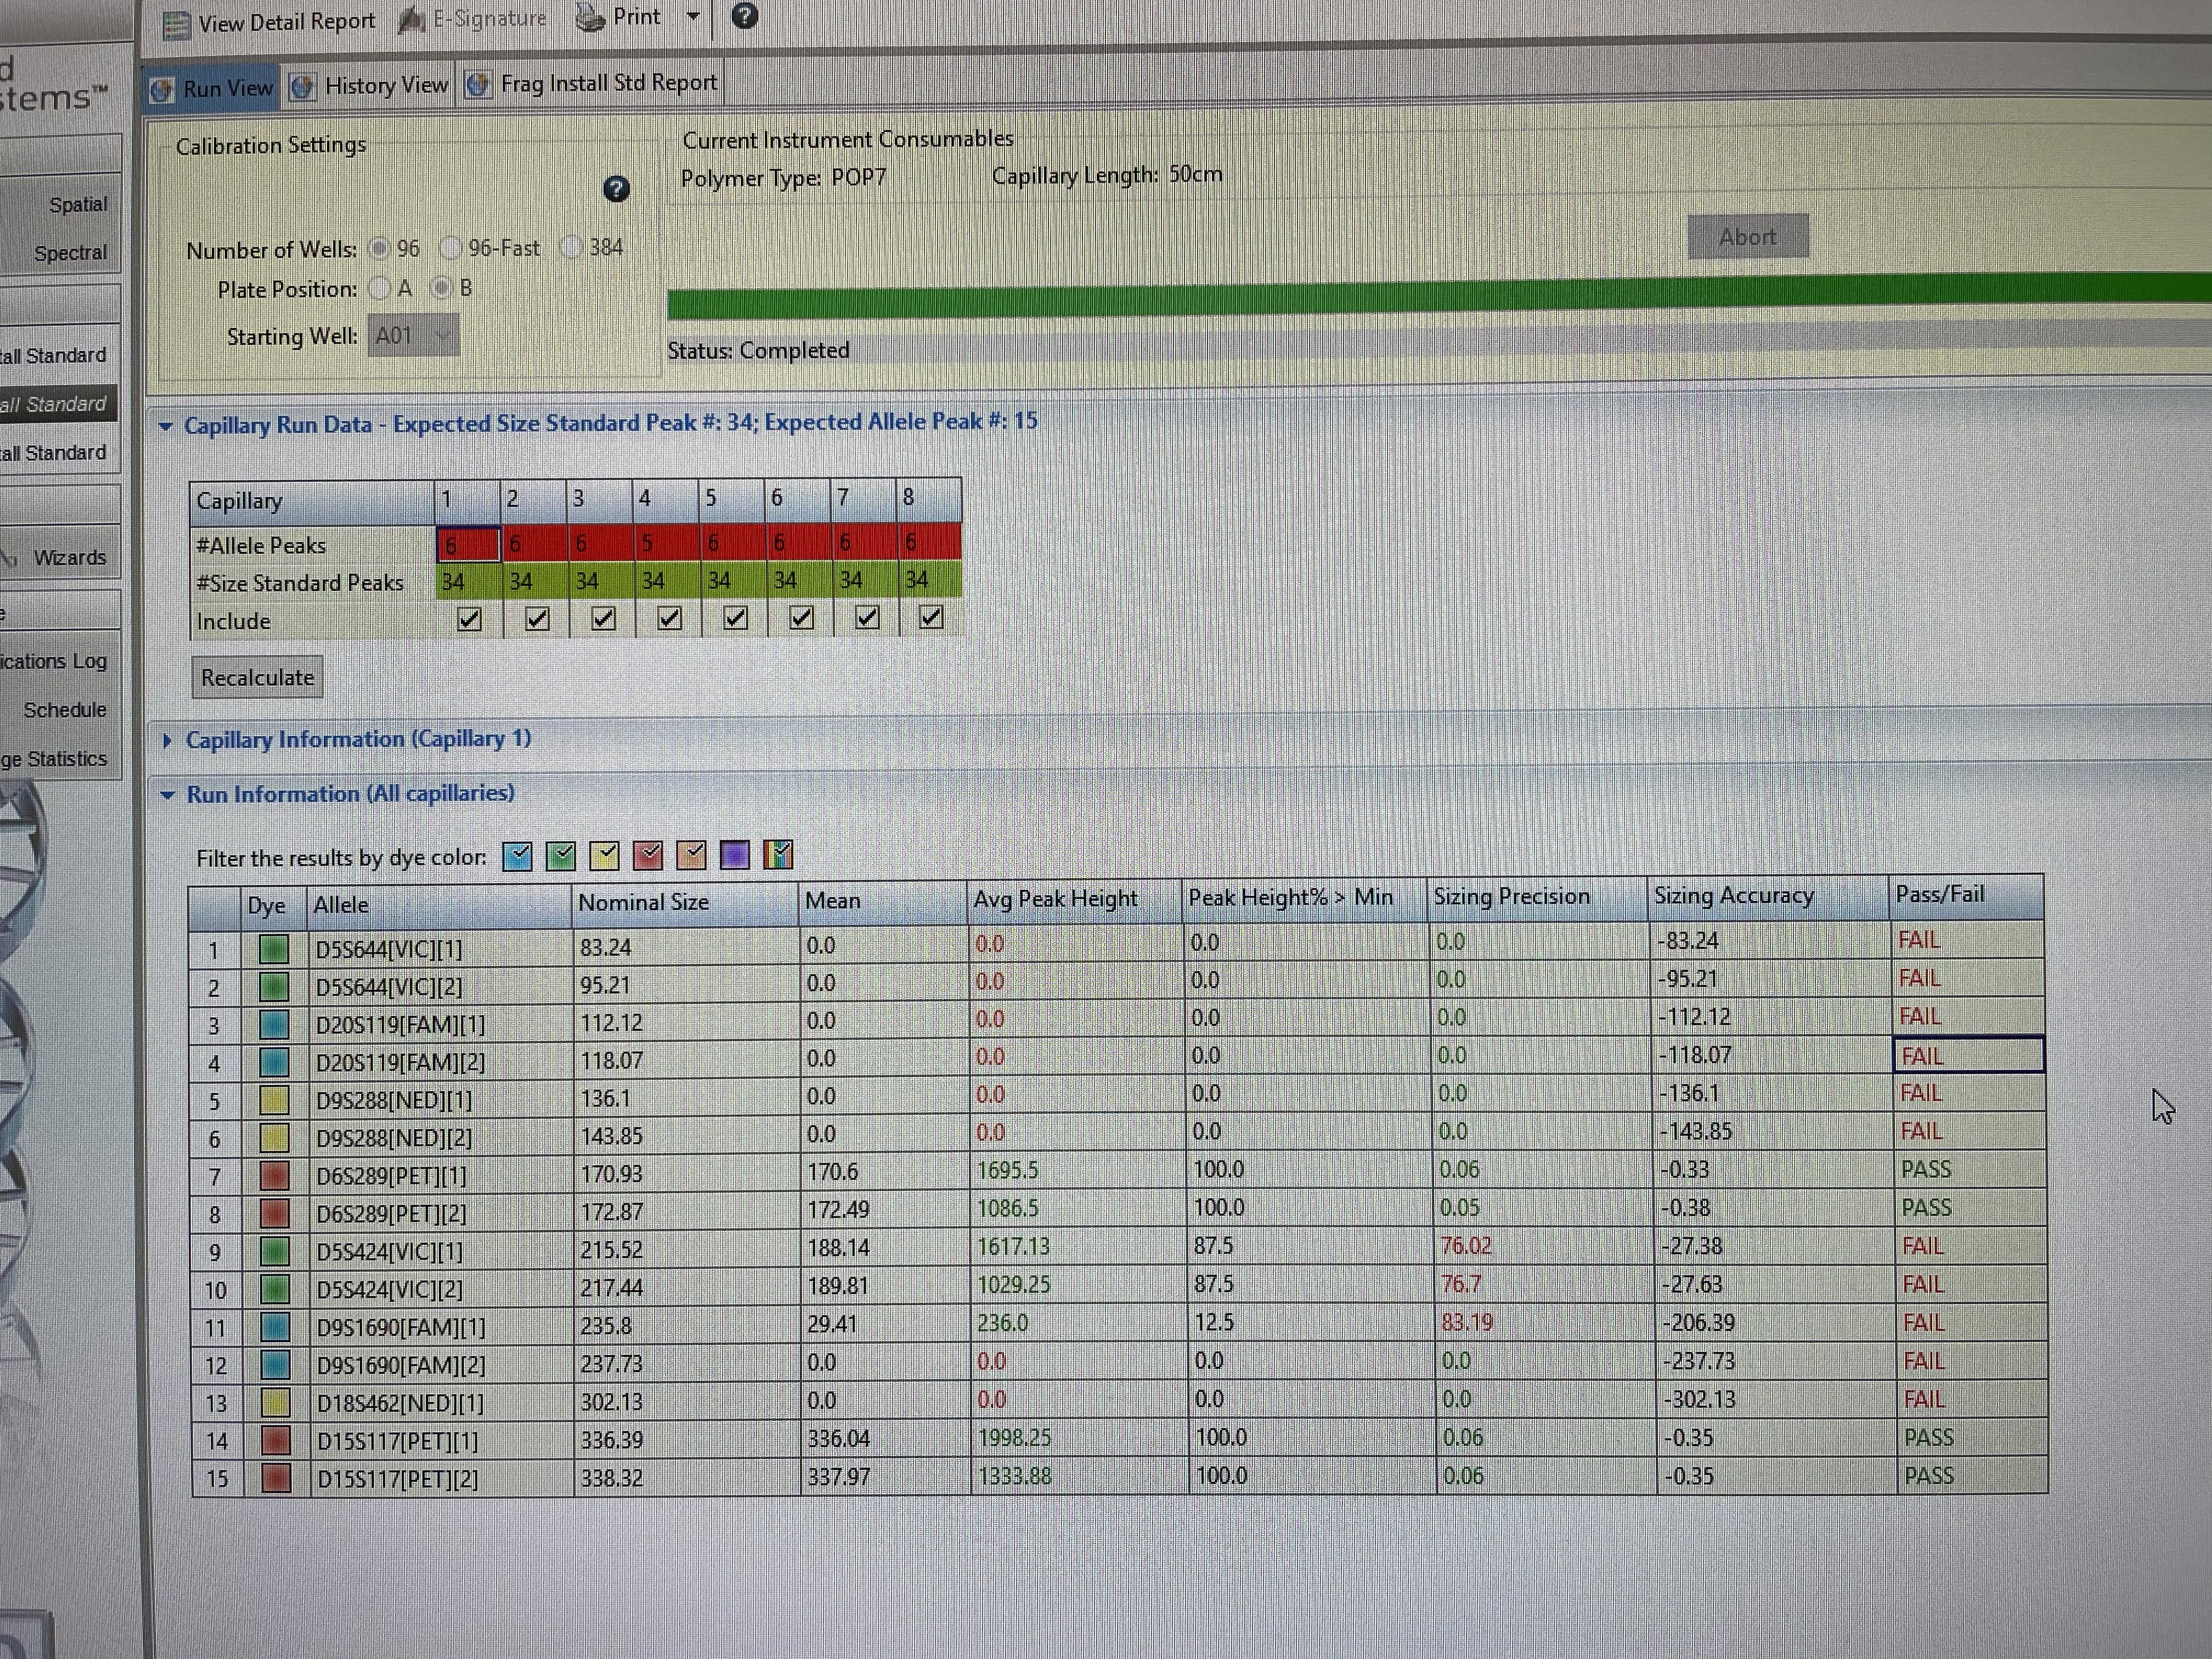
Task: Select the highlighted Install Standard sidebar item
Action: [x=58, y=404]
